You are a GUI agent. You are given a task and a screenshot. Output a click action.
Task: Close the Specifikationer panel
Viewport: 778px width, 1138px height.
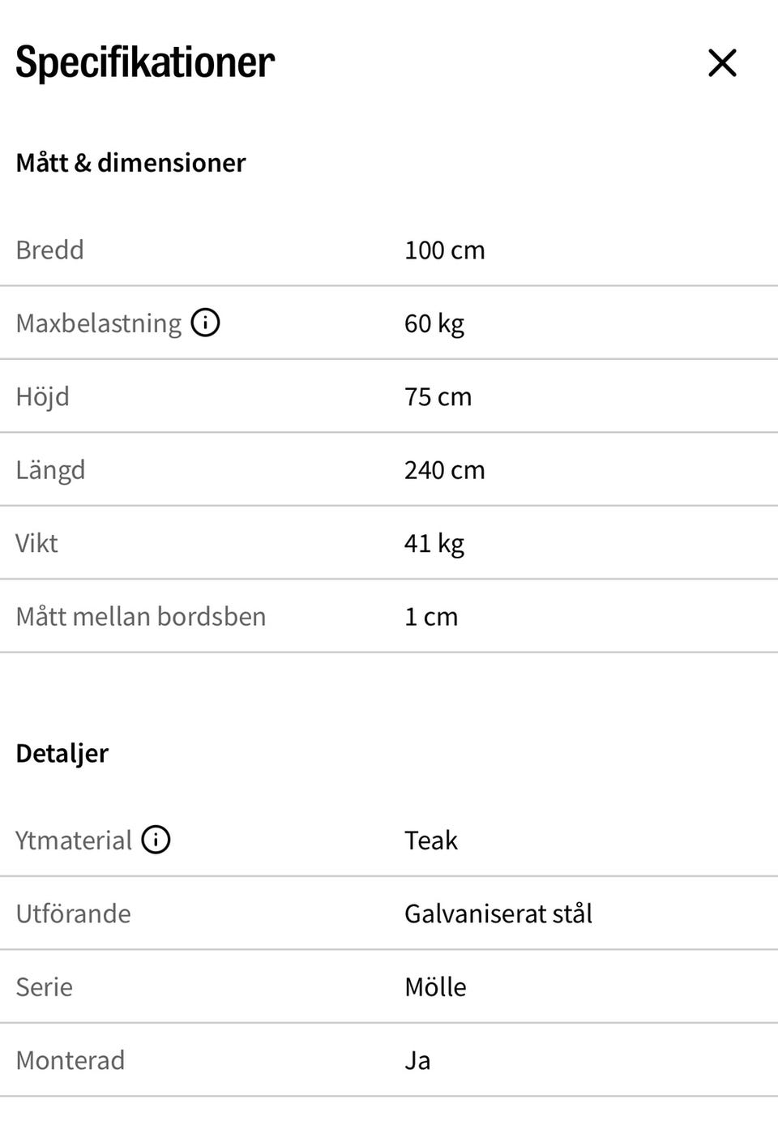coord(721,62)
